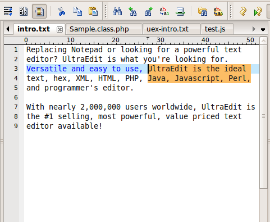
Task: Click "programmer's" on line 5
Action: coord(71,88)
